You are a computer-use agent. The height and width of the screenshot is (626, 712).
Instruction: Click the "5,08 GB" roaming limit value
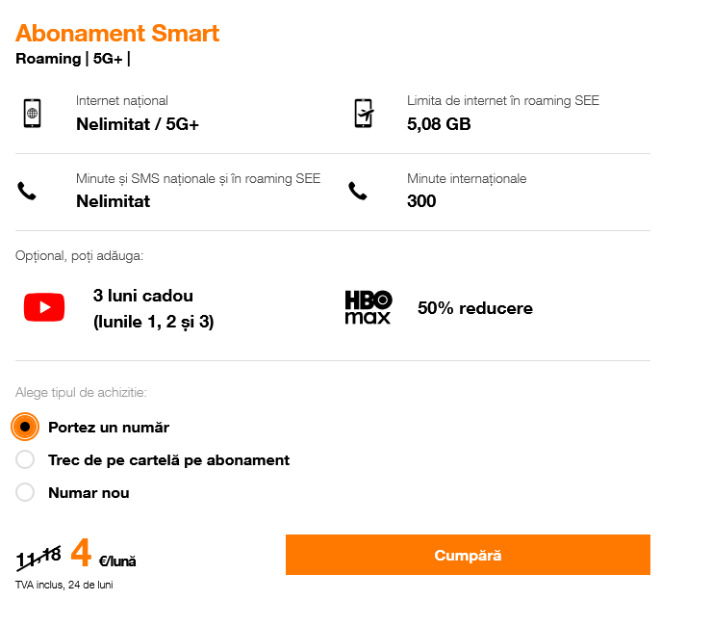(439, 123)
